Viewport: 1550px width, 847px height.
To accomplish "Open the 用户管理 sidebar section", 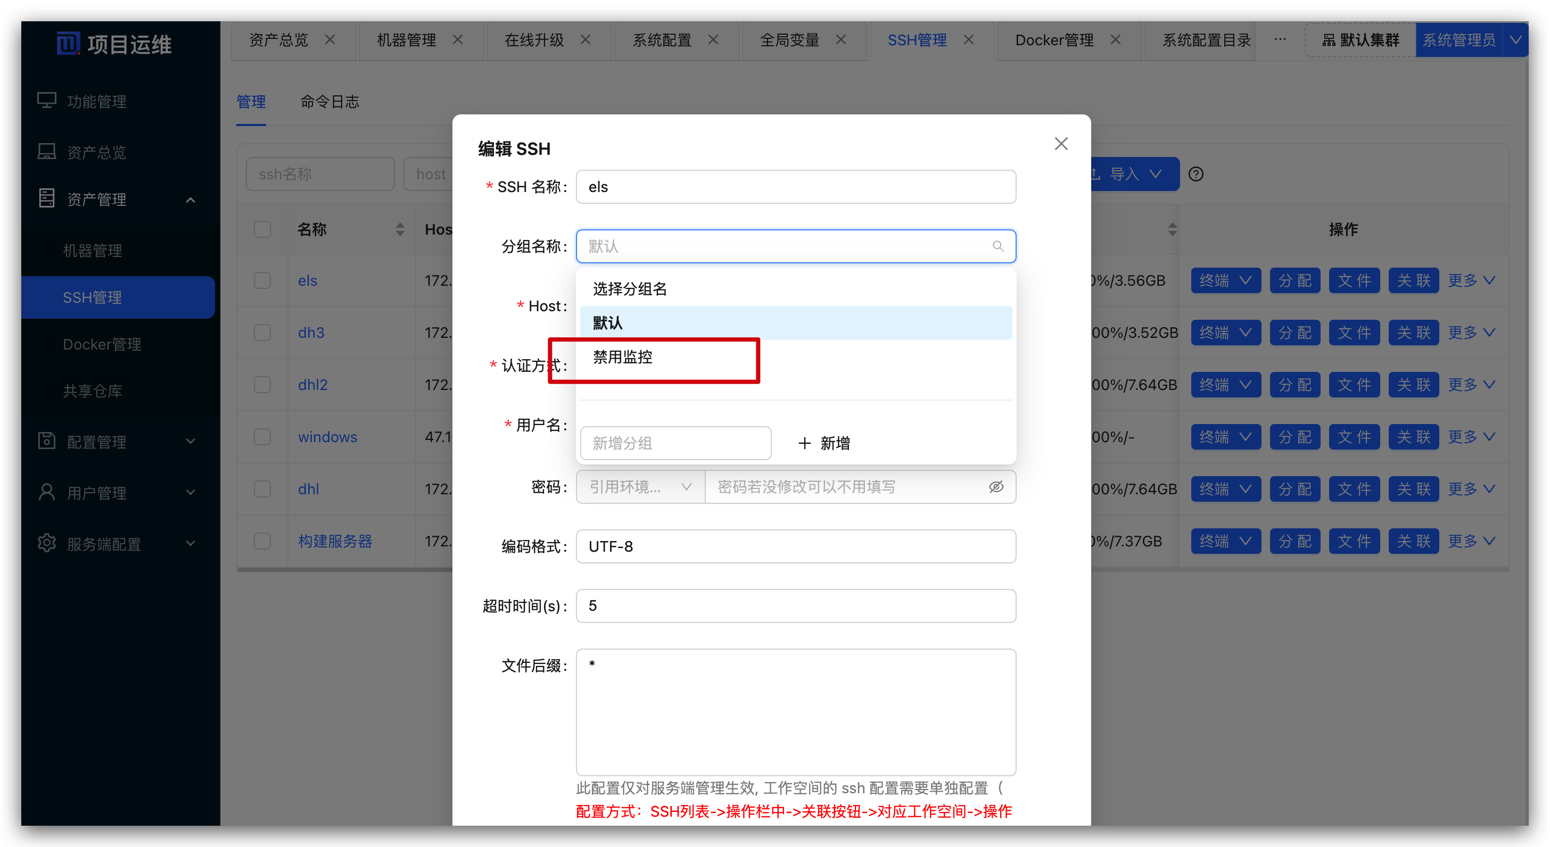I will pos(96,493).
